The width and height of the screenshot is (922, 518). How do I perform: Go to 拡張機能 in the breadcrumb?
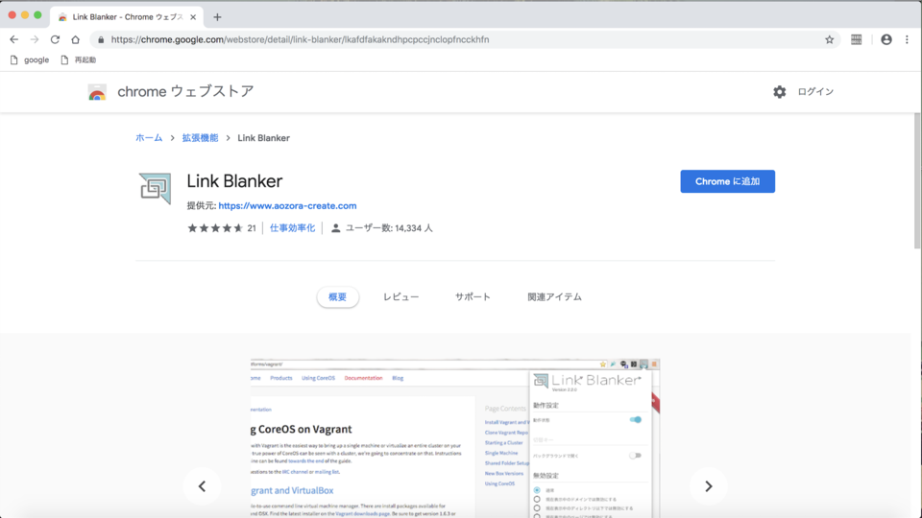click(x=200, y=138)
